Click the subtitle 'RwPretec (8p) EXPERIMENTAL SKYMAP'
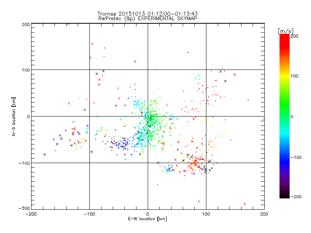Screen dimensions: 311x233 pos(148,18)
